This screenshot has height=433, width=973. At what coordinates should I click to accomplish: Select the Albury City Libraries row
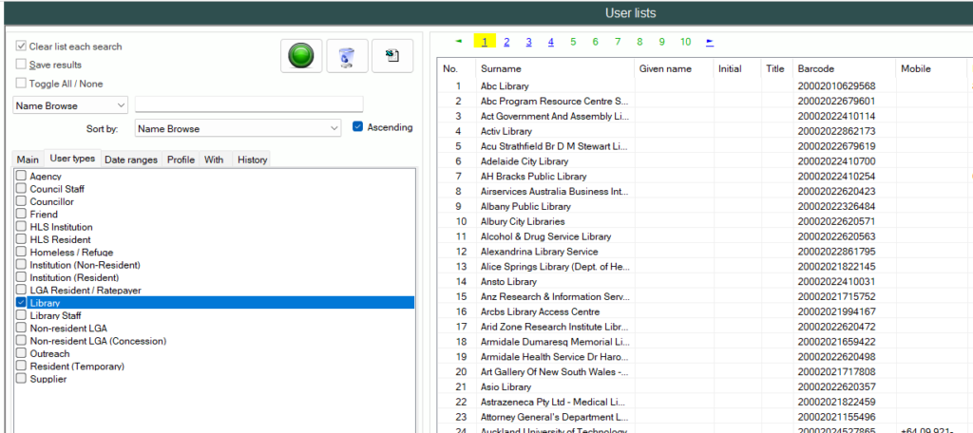[705, 221]
